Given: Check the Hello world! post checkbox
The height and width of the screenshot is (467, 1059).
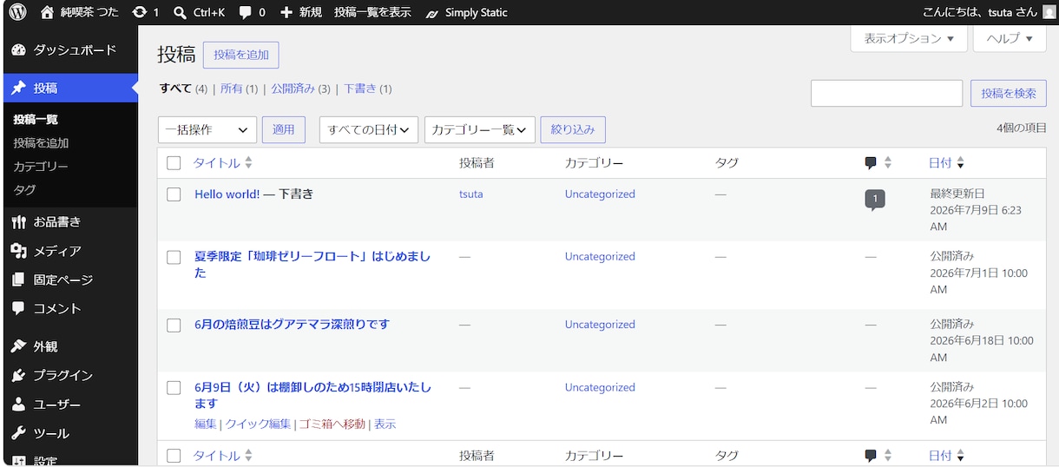Looking at the screenshot, I should pos(174,194).
